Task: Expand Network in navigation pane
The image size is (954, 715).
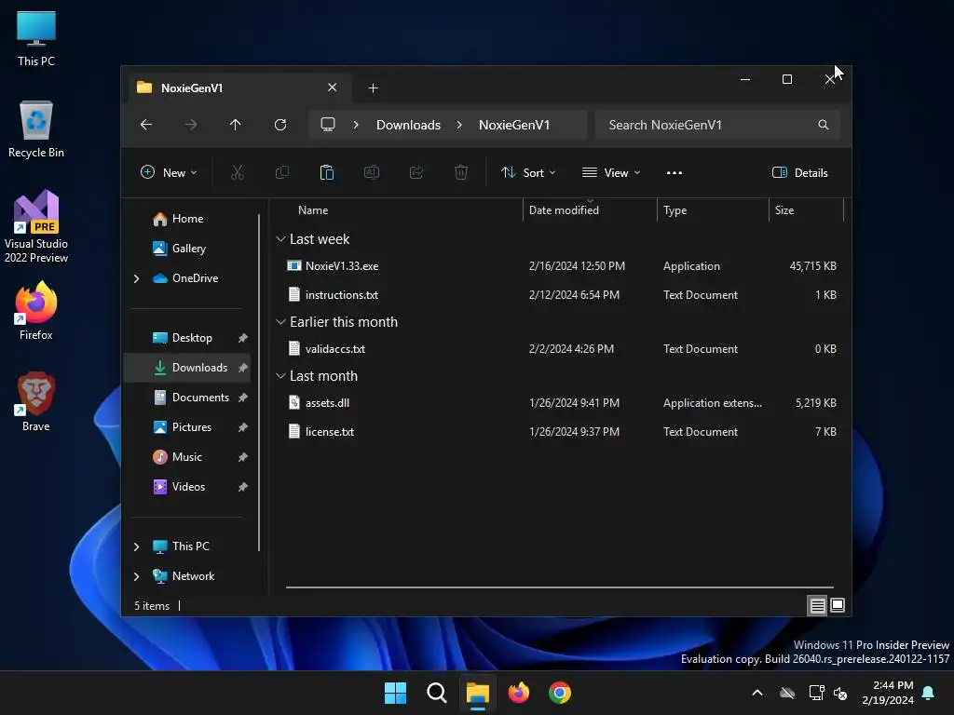Action: (x=136, y=576)
